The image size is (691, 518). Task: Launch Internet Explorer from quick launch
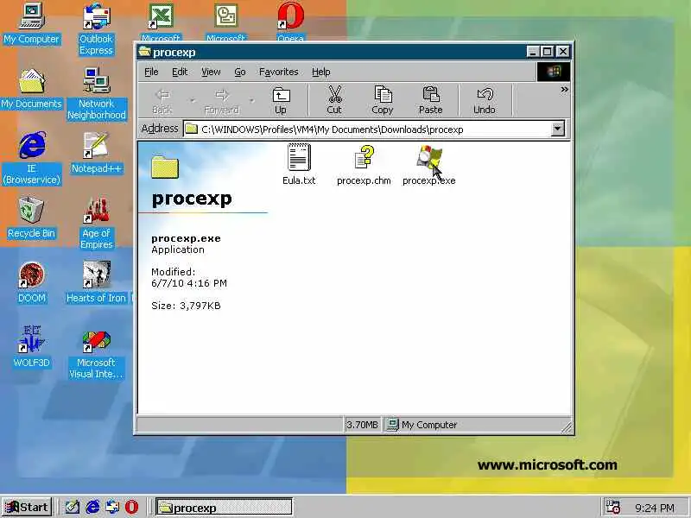[x=92, y=507]
